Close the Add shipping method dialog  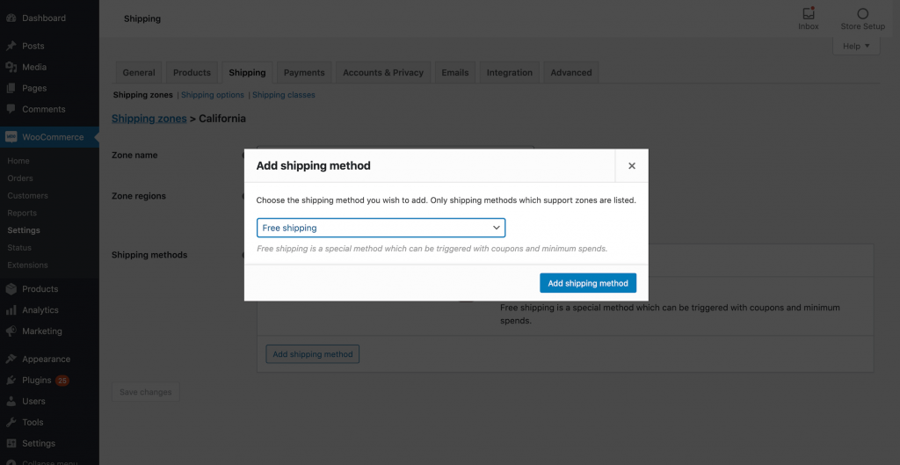[631, 165]
